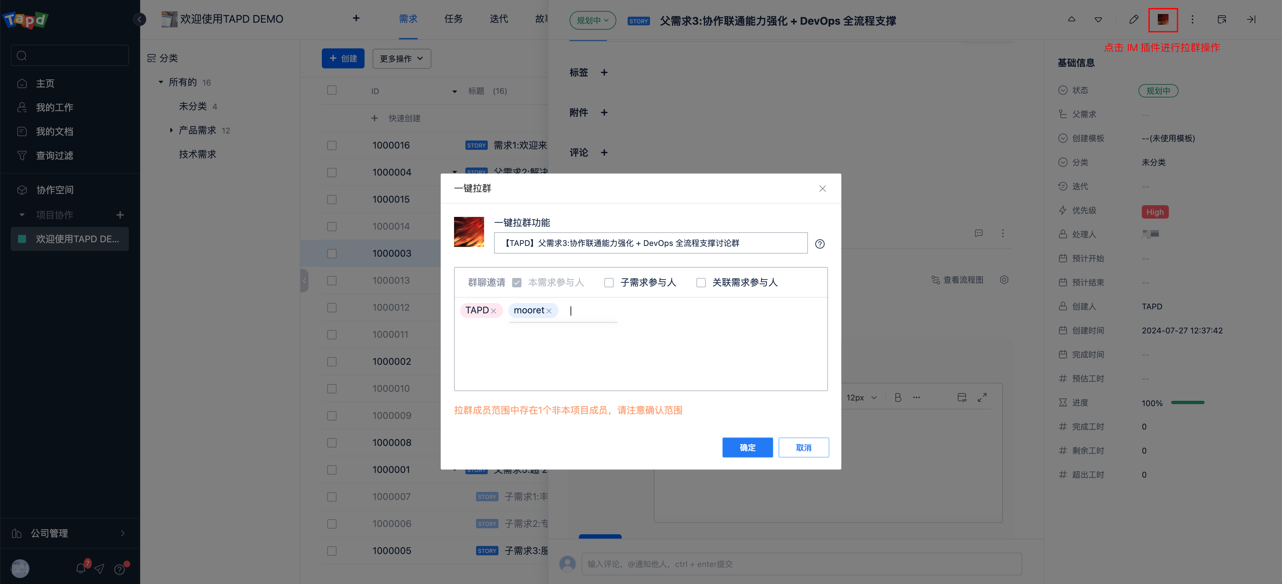Click the notification bell icon
The height and width of the screenshot is (584, 1282).
[x=80, y=568]
